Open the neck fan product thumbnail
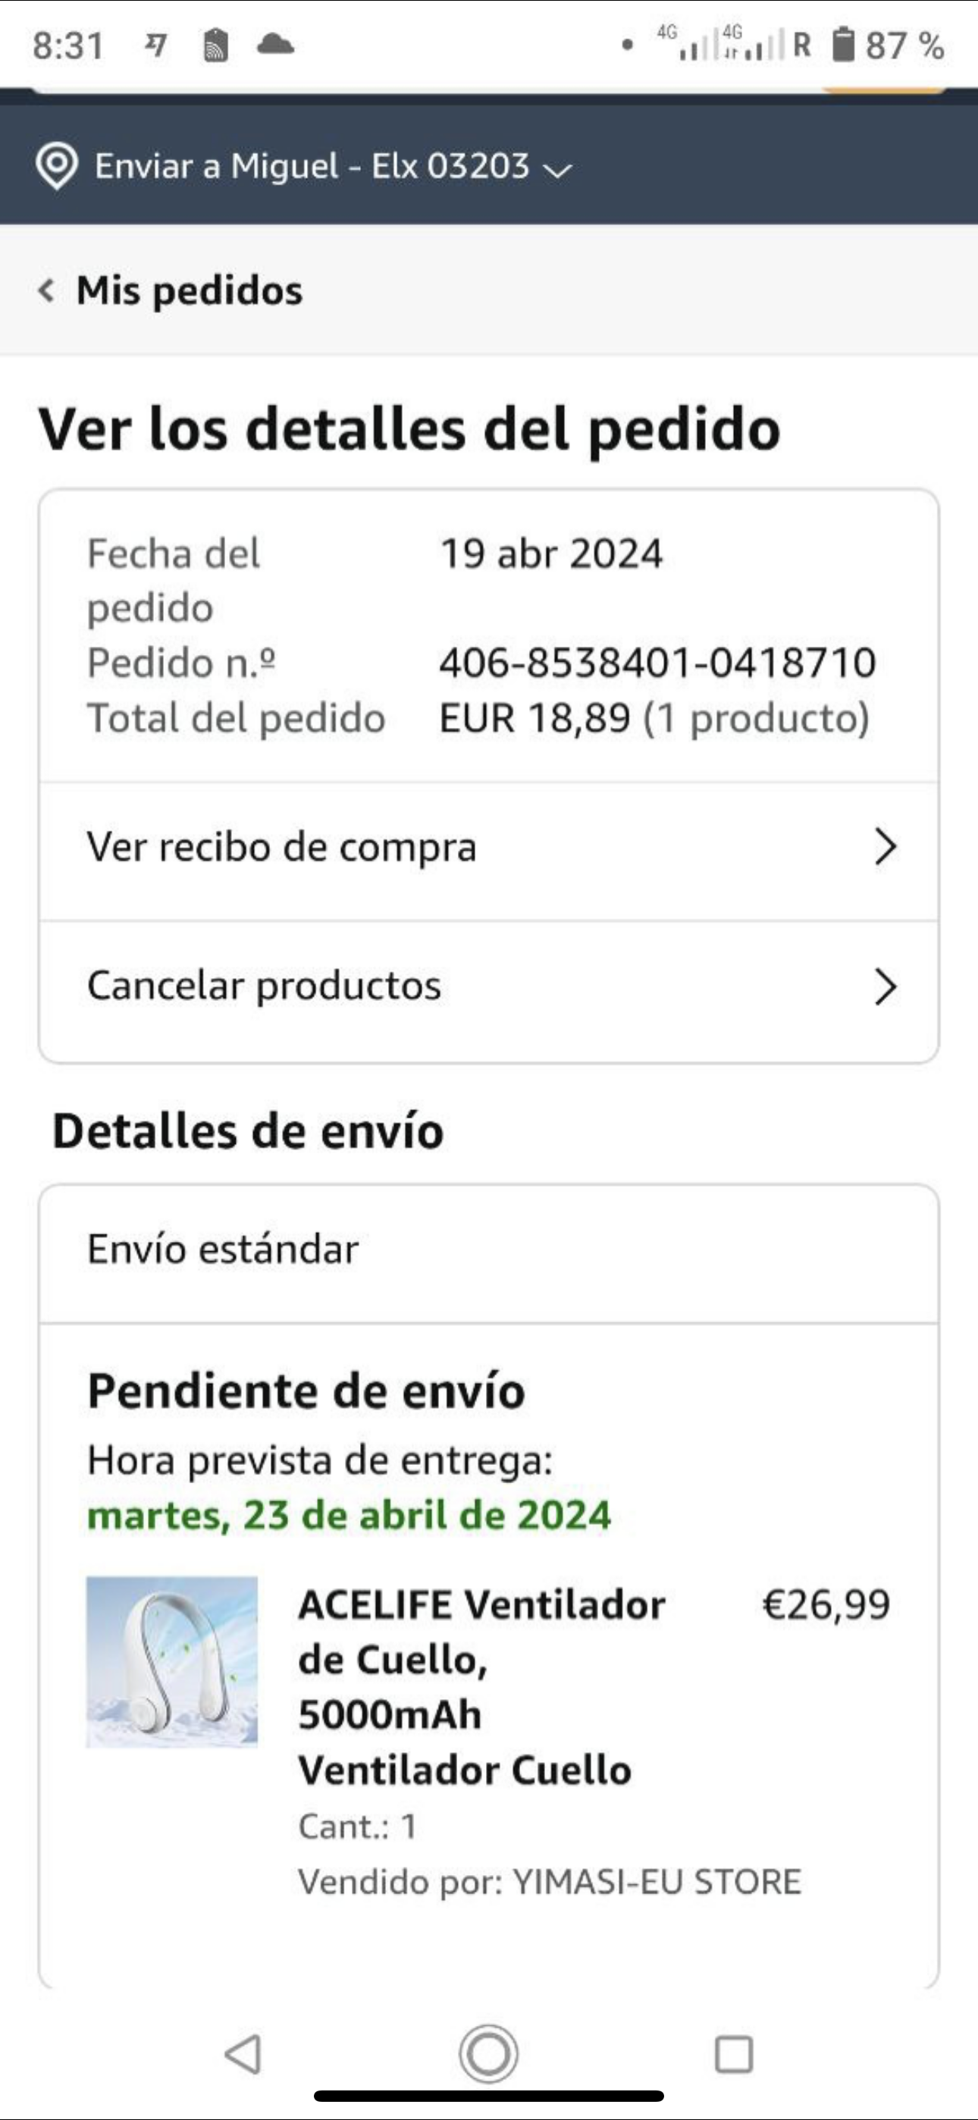This screenshot has height=2120, width=978. pyautogui.click(x=172, y=1661)
